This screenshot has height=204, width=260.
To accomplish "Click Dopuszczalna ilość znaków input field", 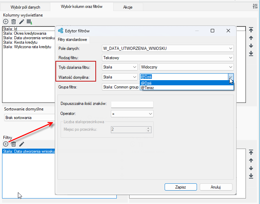I will pyautogui.click(x=132, y=105).
